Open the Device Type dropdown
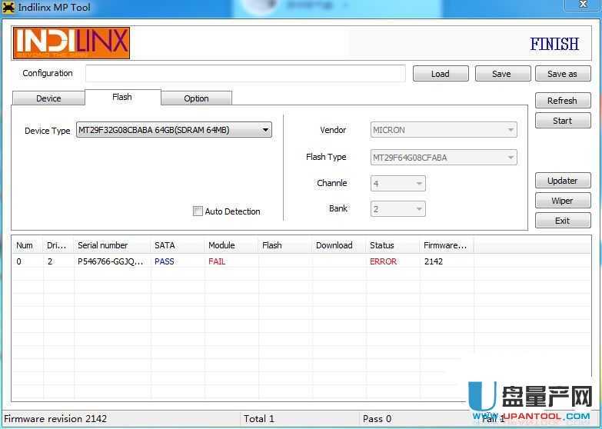 click(x=174, y=131)
